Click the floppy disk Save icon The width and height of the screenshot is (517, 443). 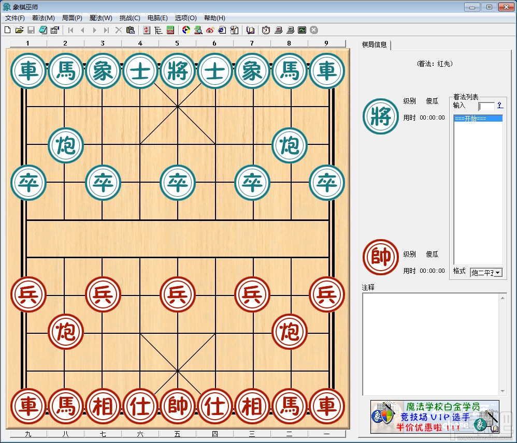31,31
